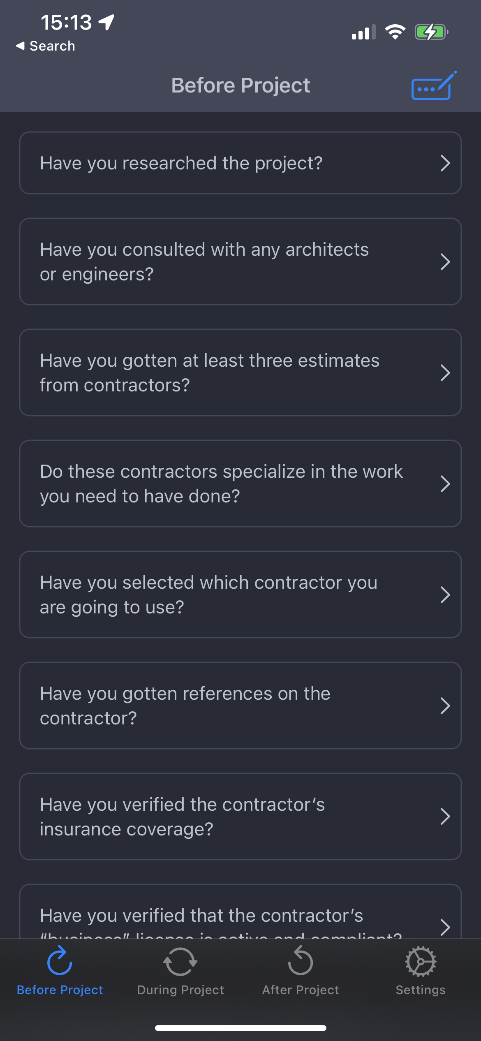This screenshot has width=481, height=1041.
Task: Open the contractor's business license question
Action: pos(240,912)
